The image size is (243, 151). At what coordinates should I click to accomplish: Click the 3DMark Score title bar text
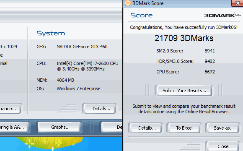coord(148,3)
